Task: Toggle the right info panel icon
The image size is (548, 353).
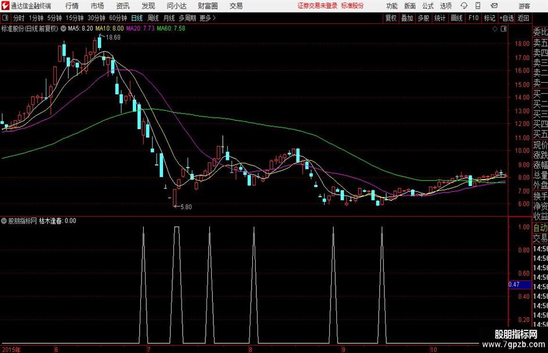Action: [503, 29]
